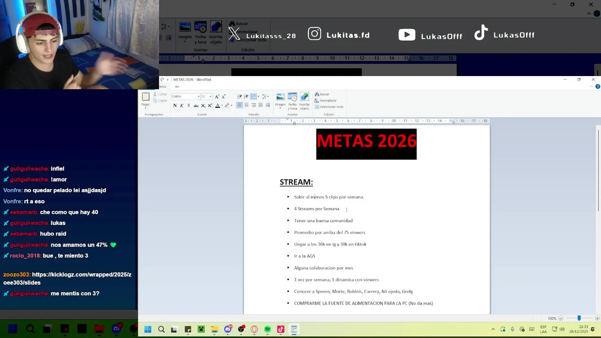Click Buscar in the background WordPad window
The image size is (601, 338).
[x=239, y=23]
